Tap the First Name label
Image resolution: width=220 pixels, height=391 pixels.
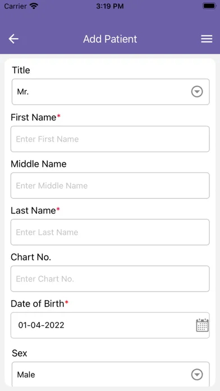tap(33, 117)
